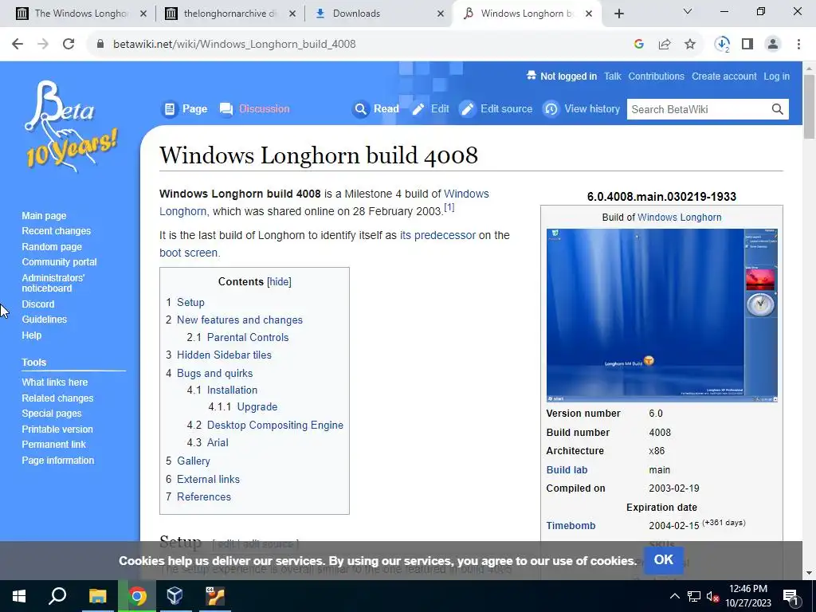Click Create account
Image resolution: width=816 pixels, height=612 pixels.
pos(724,76)
